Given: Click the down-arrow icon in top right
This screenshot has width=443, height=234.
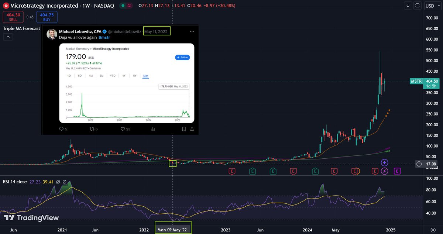Looking at the screenshot, I should tap(408, 6).
